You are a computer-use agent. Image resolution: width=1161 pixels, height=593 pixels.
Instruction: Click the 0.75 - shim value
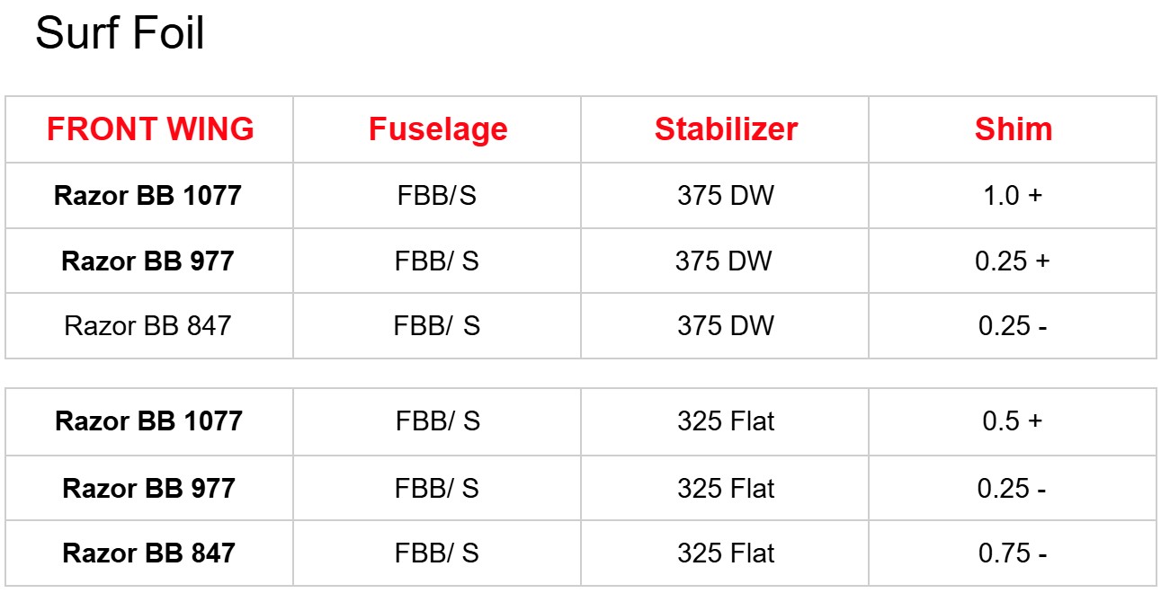1013,553
